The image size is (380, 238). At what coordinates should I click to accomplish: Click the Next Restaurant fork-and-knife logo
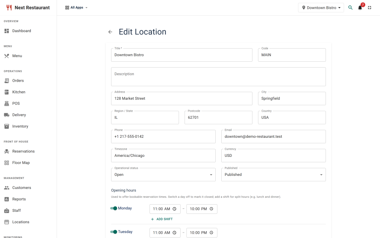pyautogui.click(x=9, y=8)
